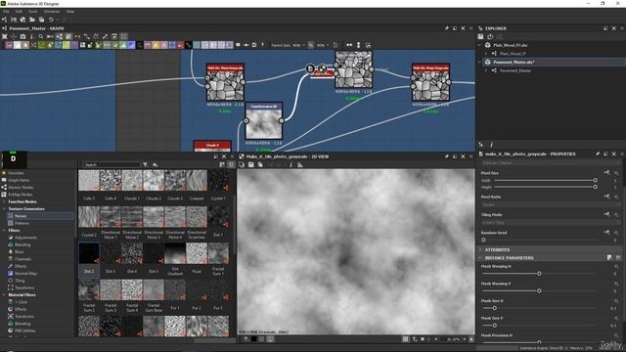
Task: Click the open folder icon in main toolbar
Action: 32,20
